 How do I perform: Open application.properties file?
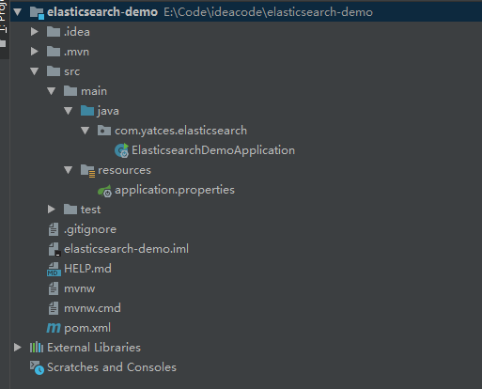point(175,190)
